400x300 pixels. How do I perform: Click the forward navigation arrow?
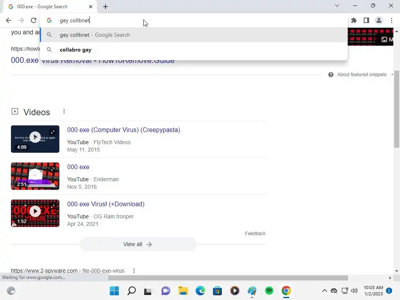(21, 20)
